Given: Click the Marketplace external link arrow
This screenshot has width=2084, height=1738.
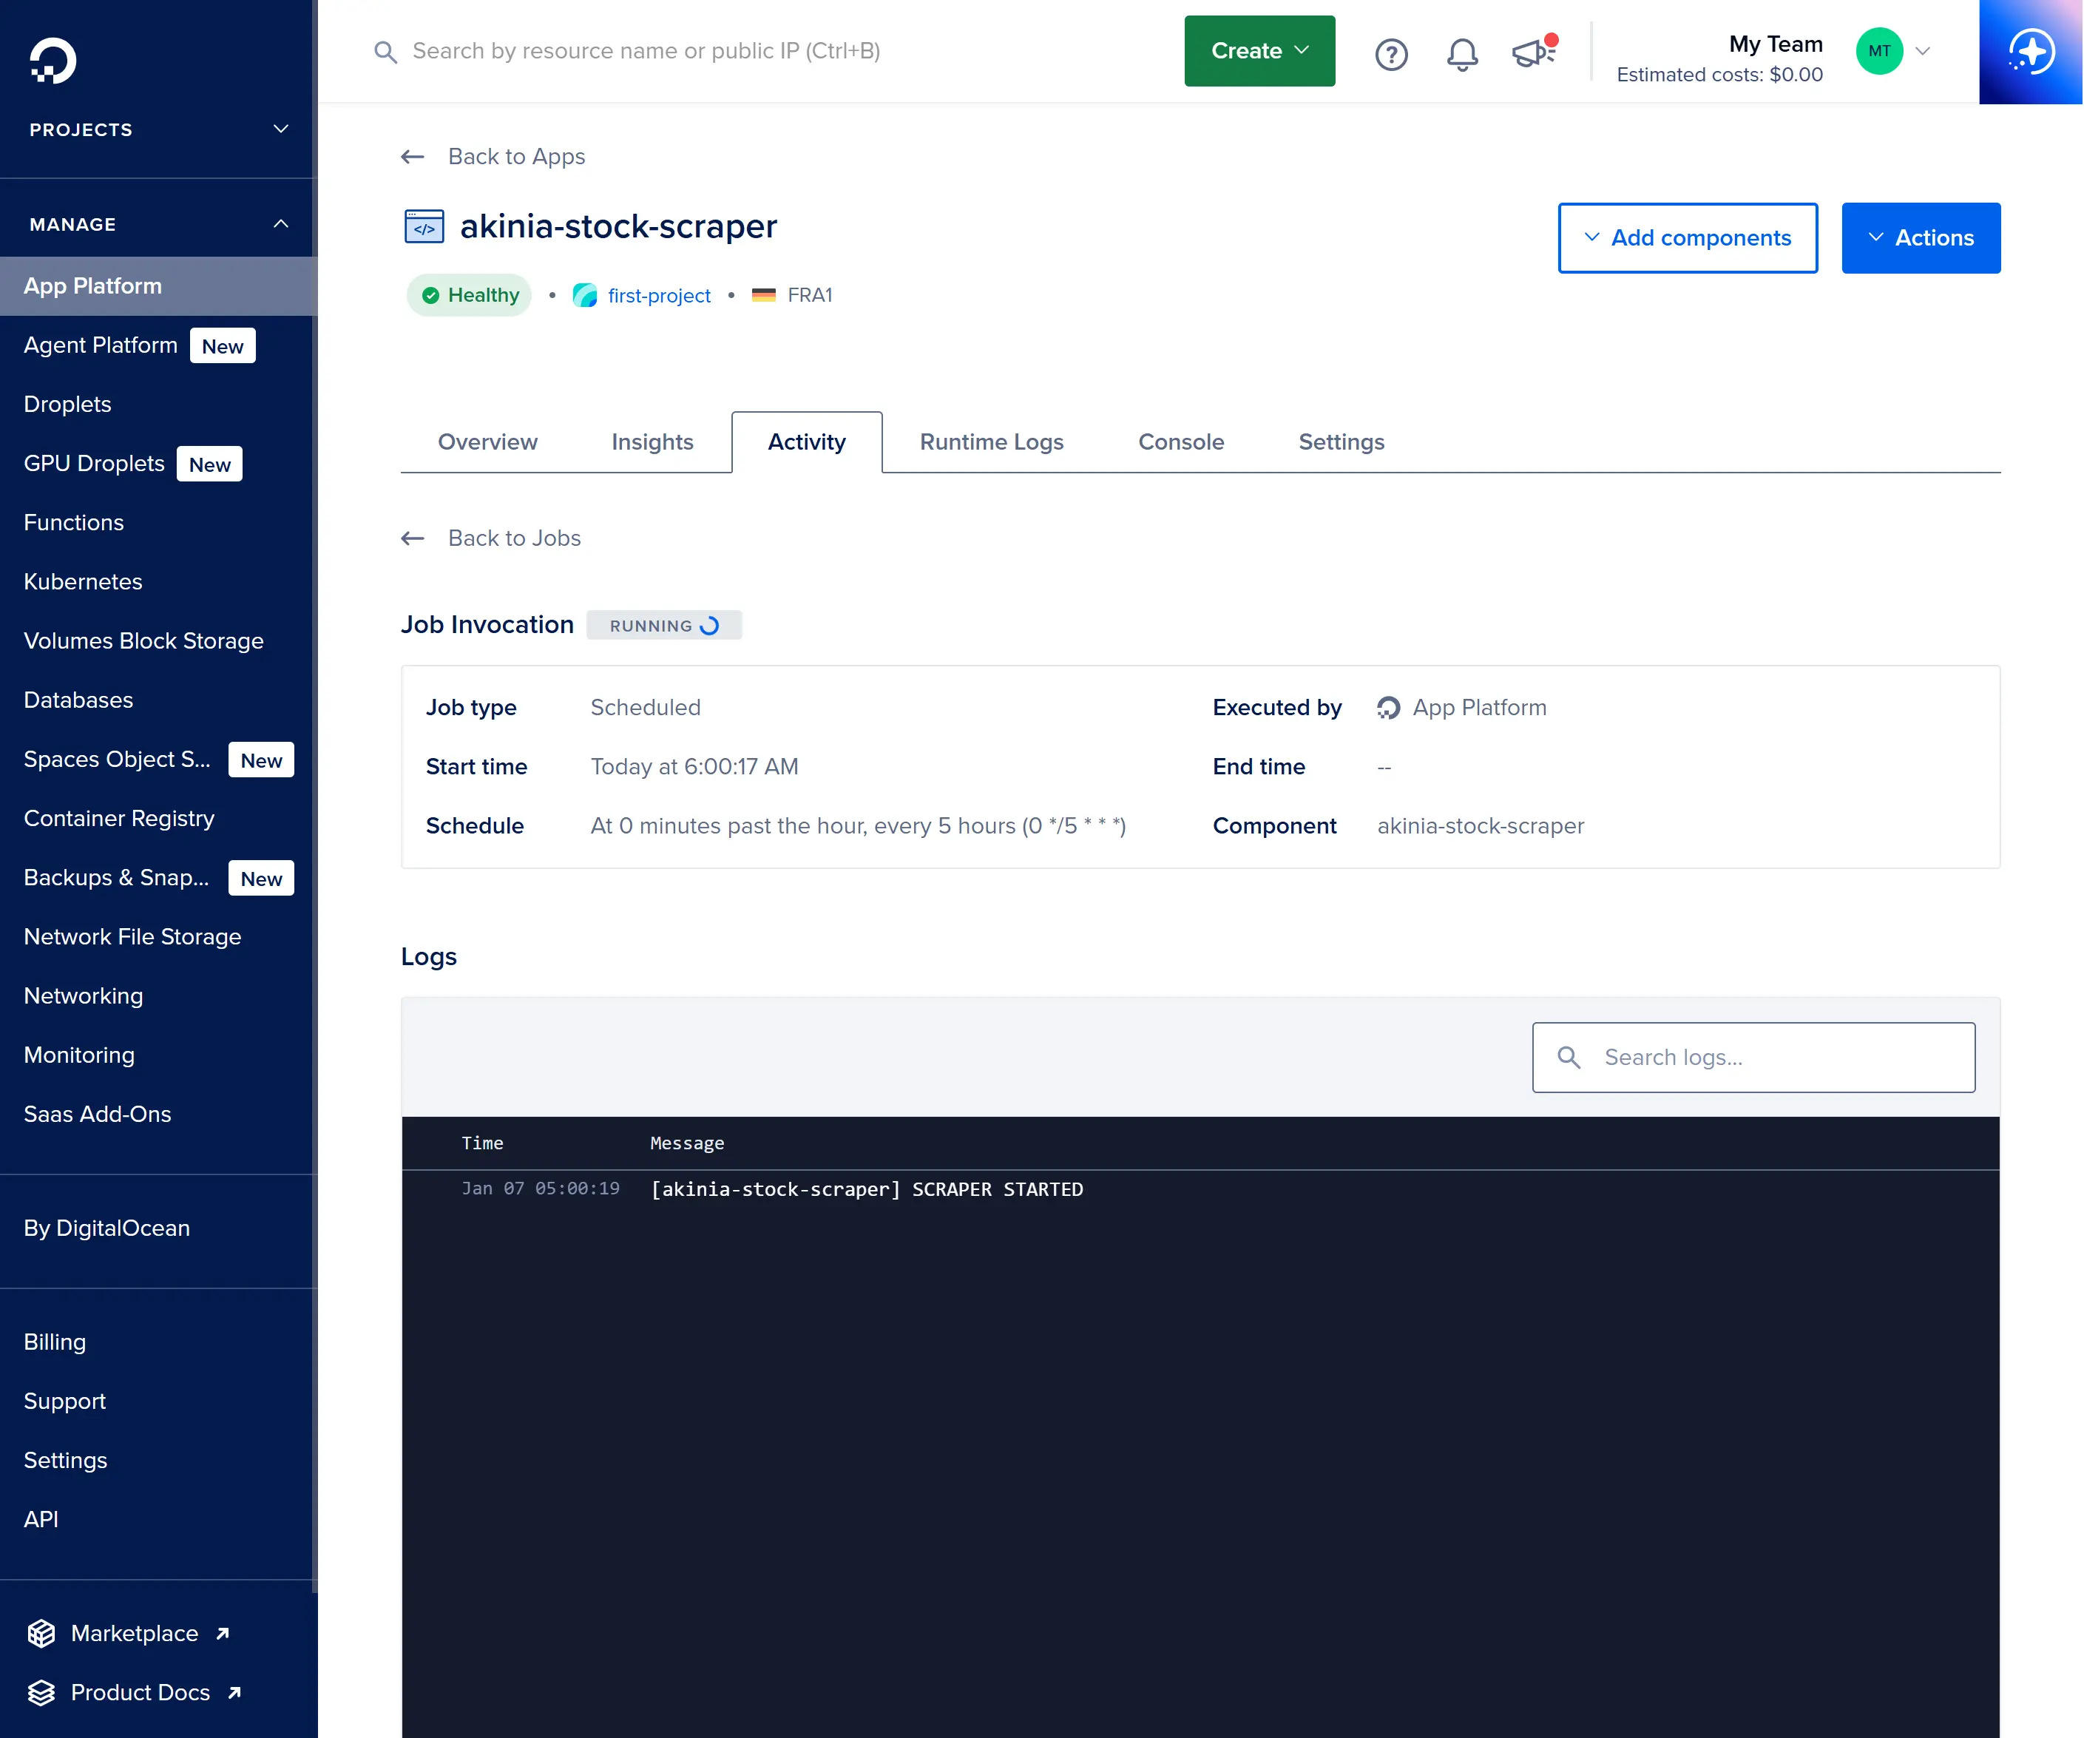Looking at the screenshot, I should 223,1634.
